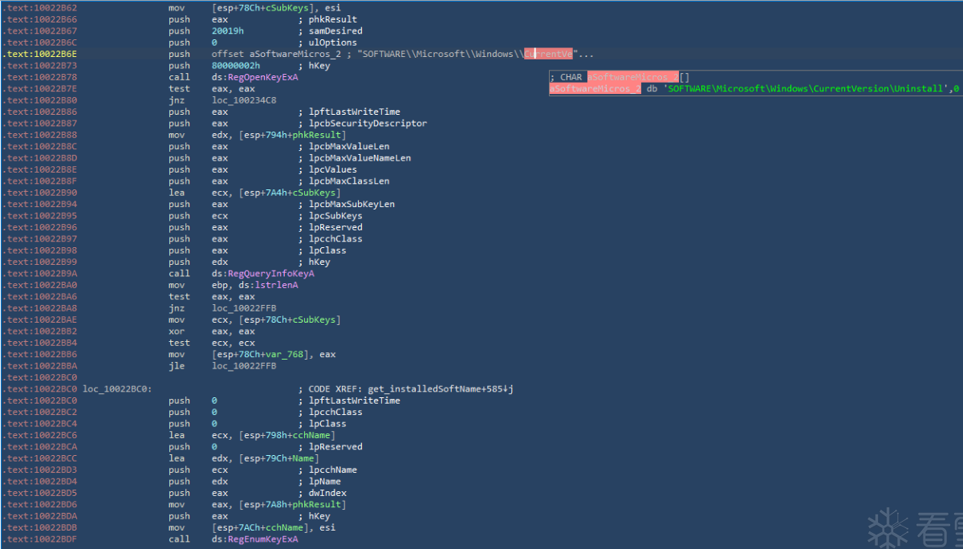Click the hKey comment at 10022B99

(x=314, y=262)
